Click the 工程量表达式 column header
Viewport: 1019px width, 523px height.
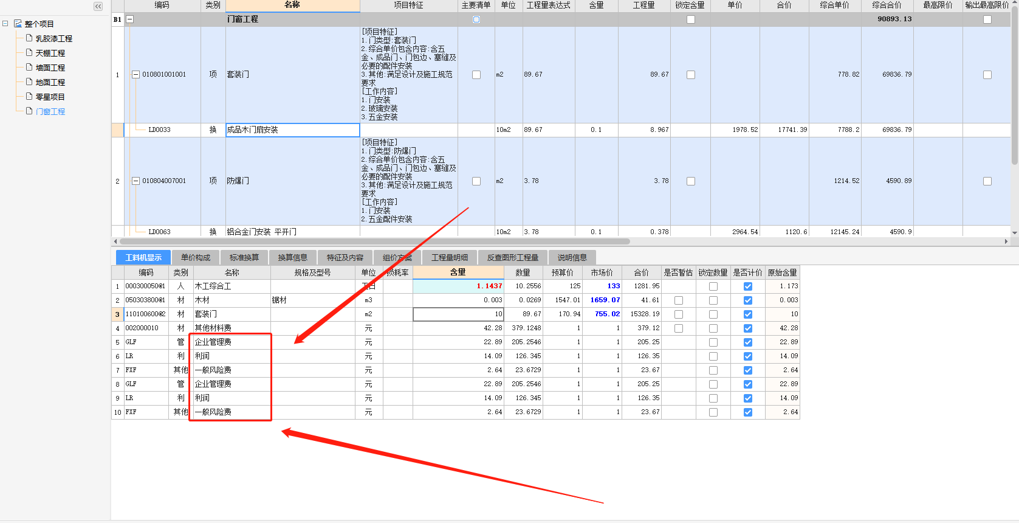(549, 5)
